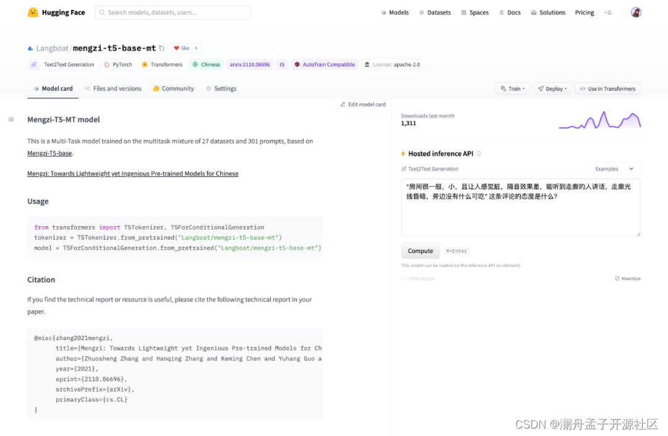
Task: Click the Chinese language tag
Action: pyautogui.click(x=206, y=65)
